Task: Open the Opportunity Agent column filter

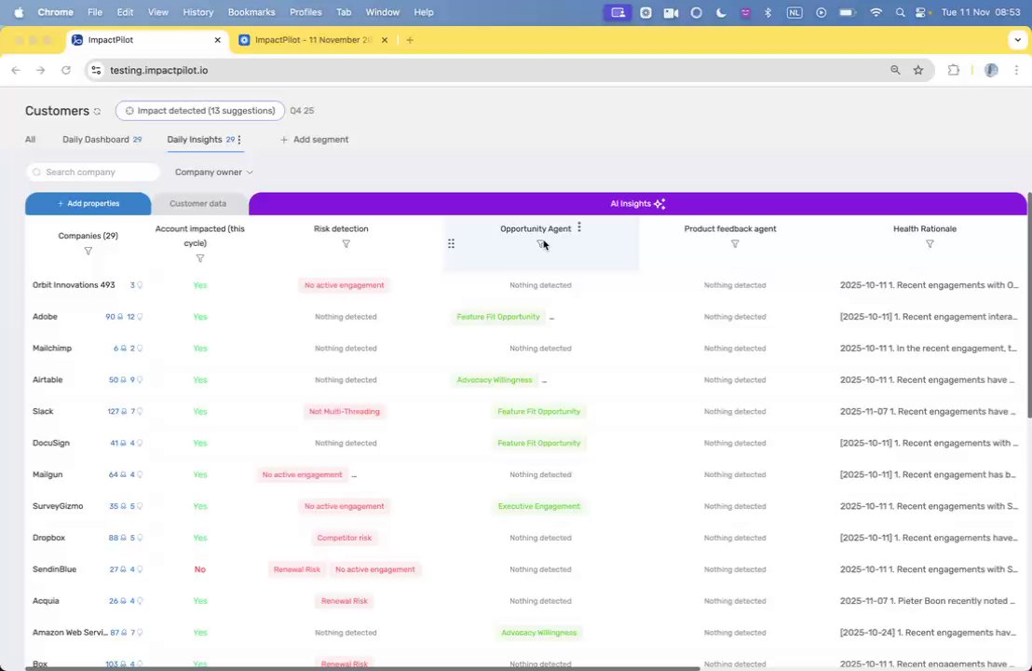Action: click(540, 243)
